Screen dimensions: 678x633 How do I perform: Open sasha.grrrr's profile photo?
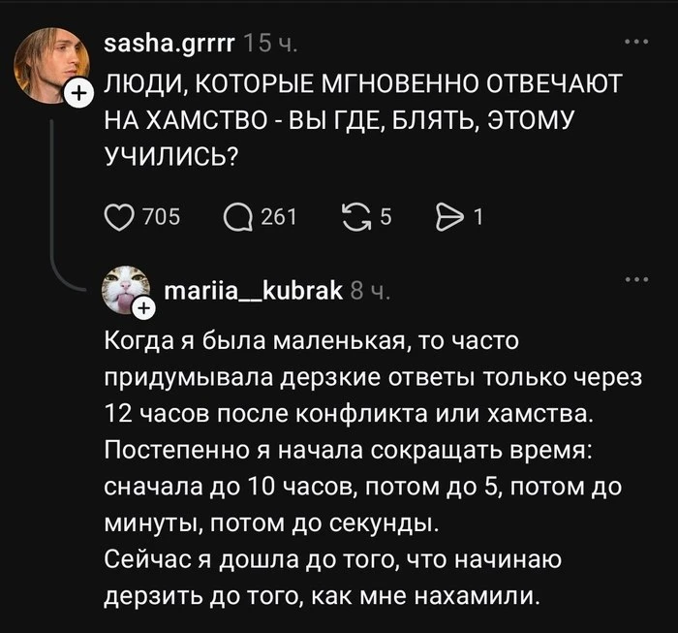pyautogui.click(x=51, y=65)
